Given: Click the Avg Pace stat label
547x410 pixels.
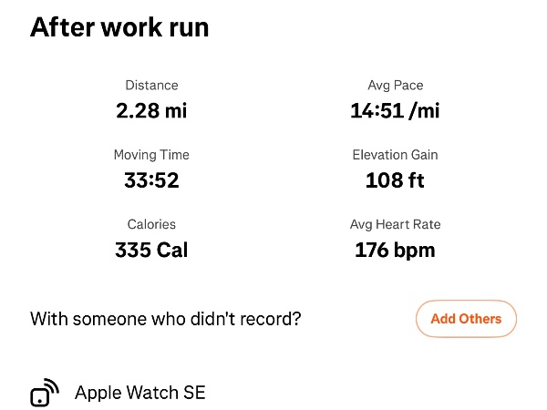Looking at the screenshot, I should tap(395, 86).
